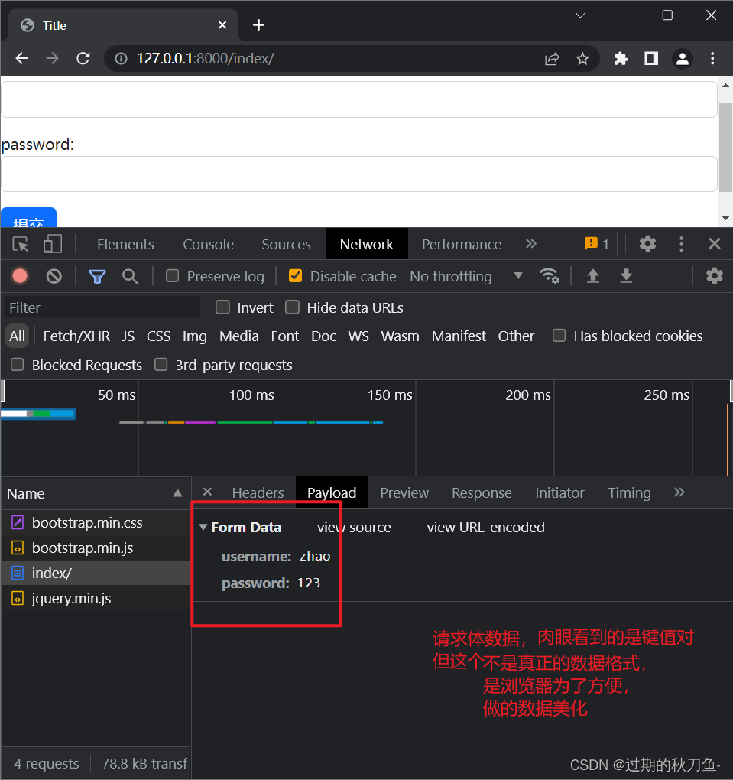733x780 pixels.
Task: Filter requests by Img type
Action: (194, 336)
